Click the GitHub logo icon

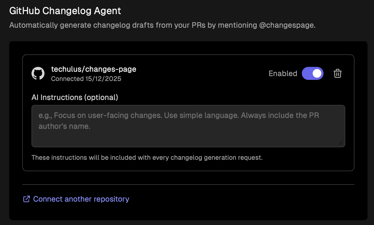click(38, 73)
